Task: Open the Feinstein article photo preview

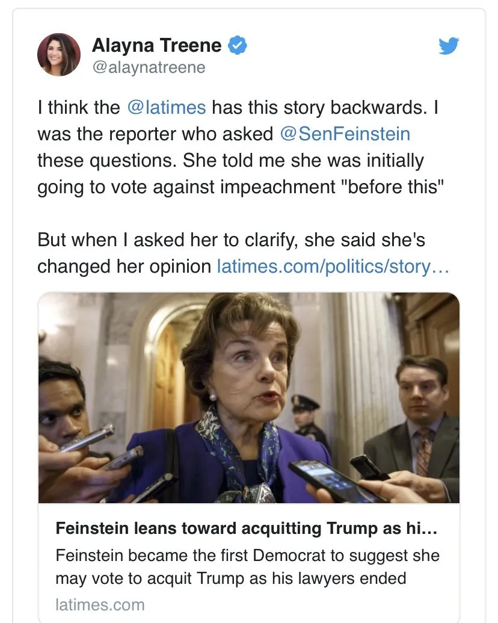Action: point(249,397)
